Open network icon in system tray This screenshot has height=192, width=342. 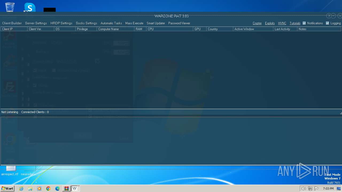tap(310, 189)
